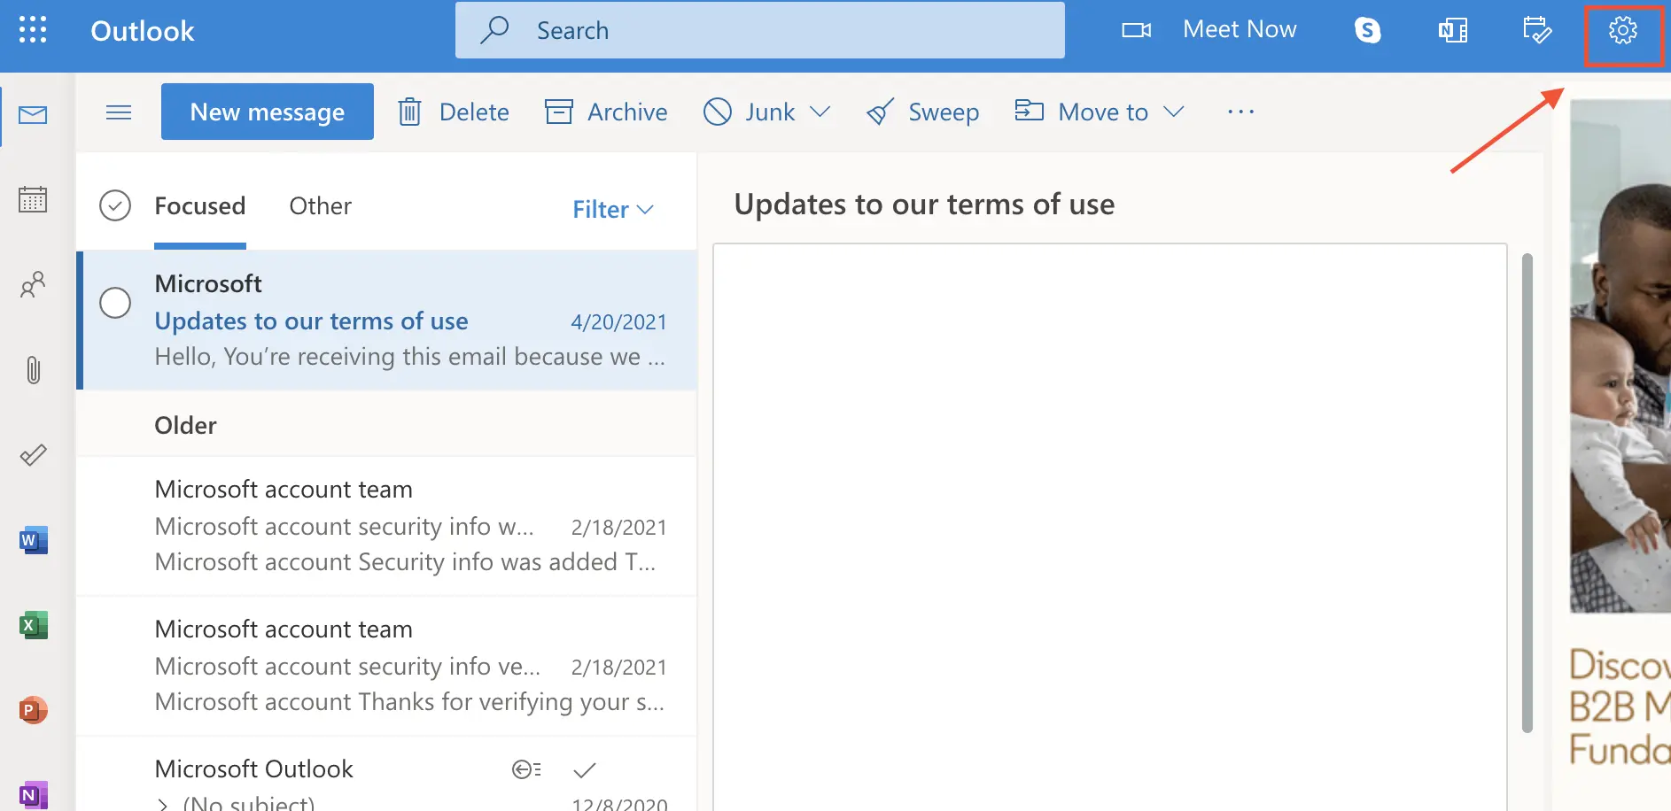1671x811 pixels.
Task: Launch Excel from the sidebar
Action: (33, 624)
